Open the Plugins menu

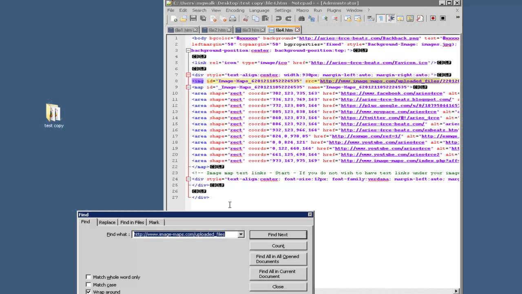334,10
